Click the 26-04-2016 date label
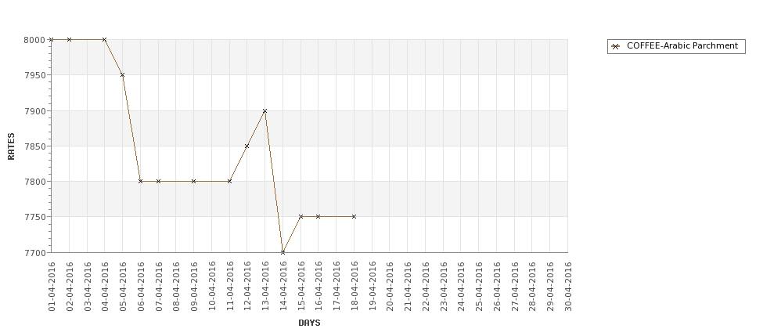Viewport: 763px width, 336px height. pos(497,287)
